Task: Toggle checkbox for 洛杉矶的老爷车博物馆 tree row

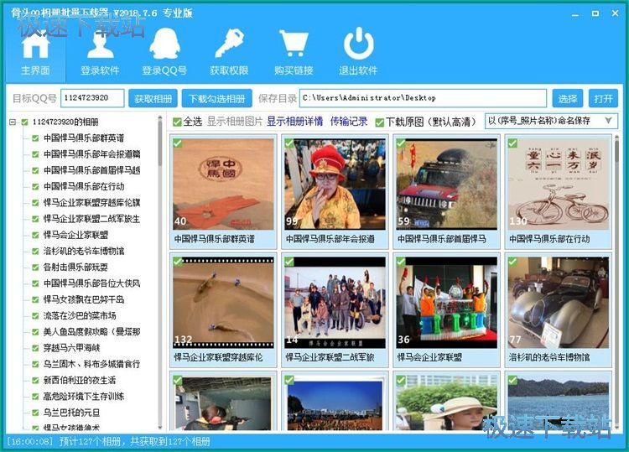Action: coord(35,252)
